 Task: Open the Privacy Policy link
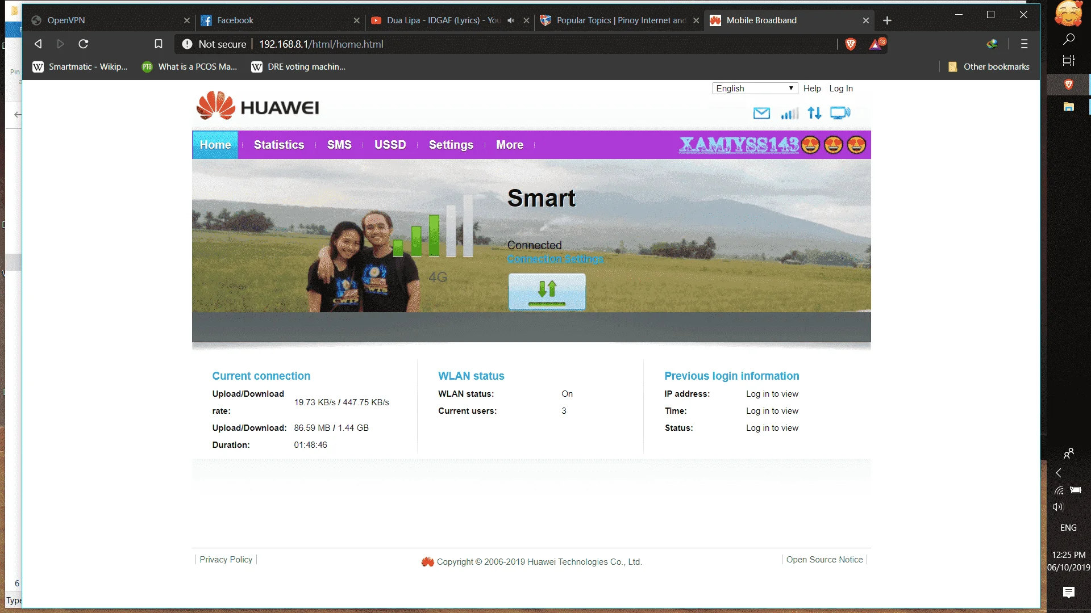[226, 560]
